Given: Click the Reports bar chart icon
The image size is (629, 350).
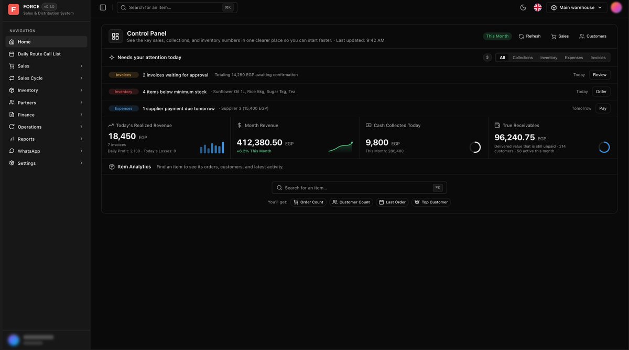Looking at the screenshot, I should (12, 139).
